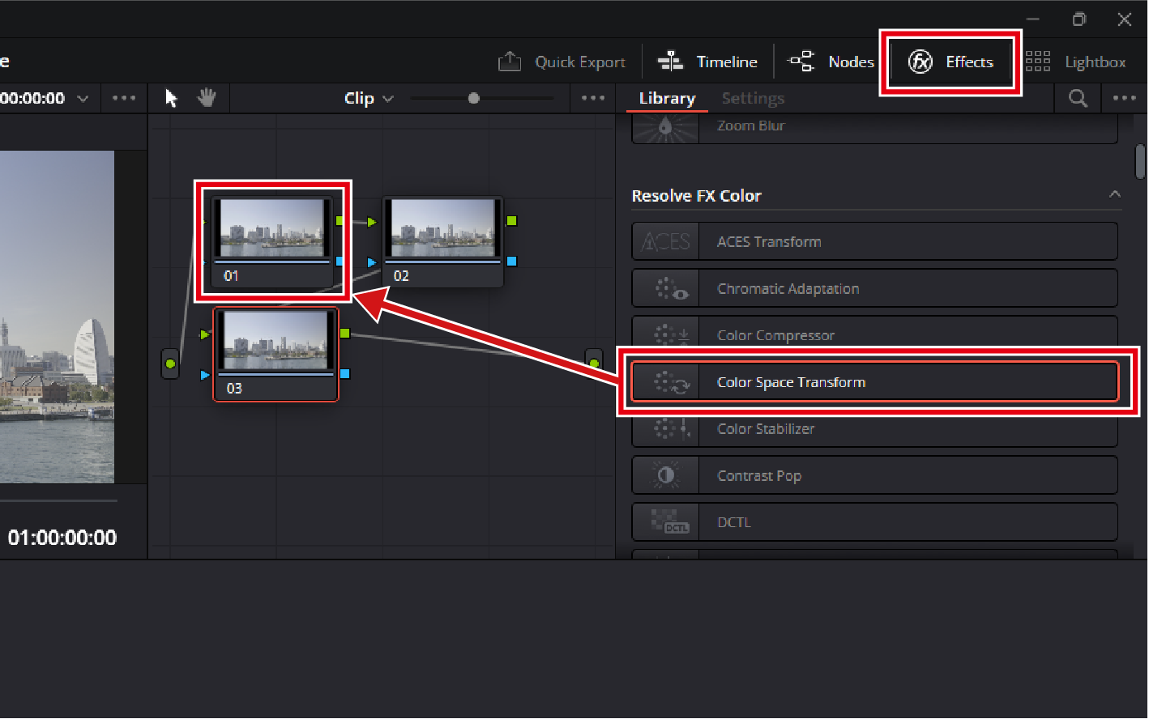Switch to the Library tab
This screenshot has width=1149, height=719.
[667, 98]
